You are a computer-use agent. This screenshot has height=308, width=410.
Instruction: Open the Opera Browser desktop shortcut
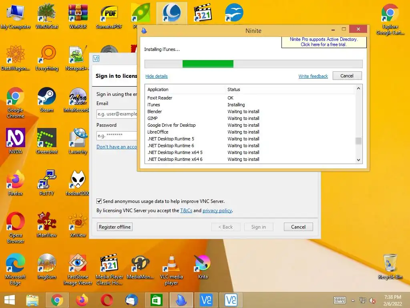pos(16,228)
